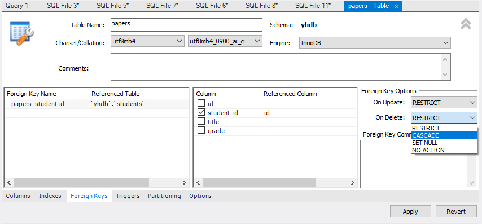Select CASCADE in the On Delete list
482x224 pixels.
[444, 135]
